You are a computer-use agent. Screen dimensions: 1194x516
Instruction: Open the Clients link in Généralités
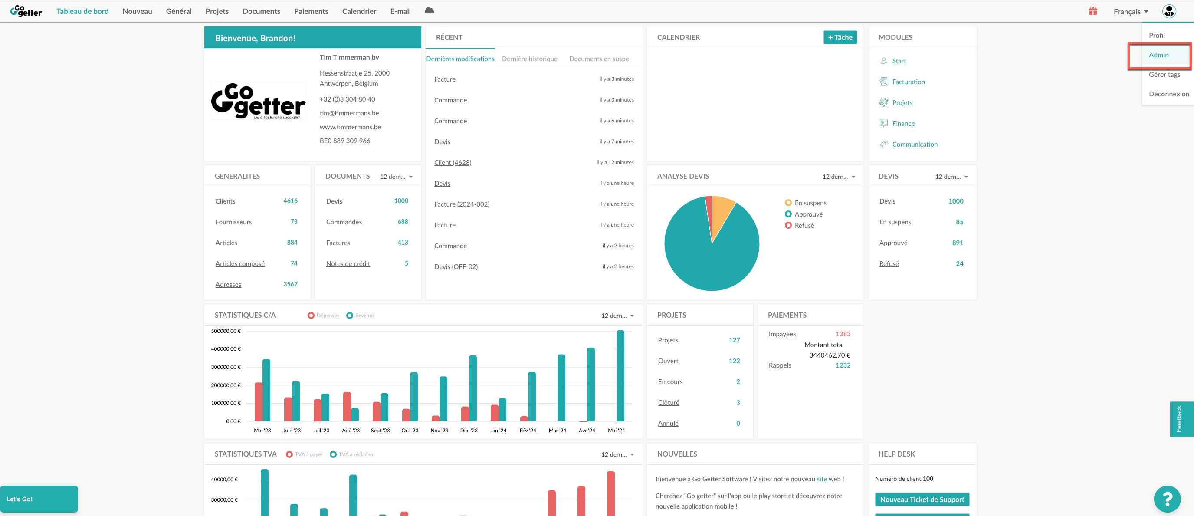click(x=225, y=201)
